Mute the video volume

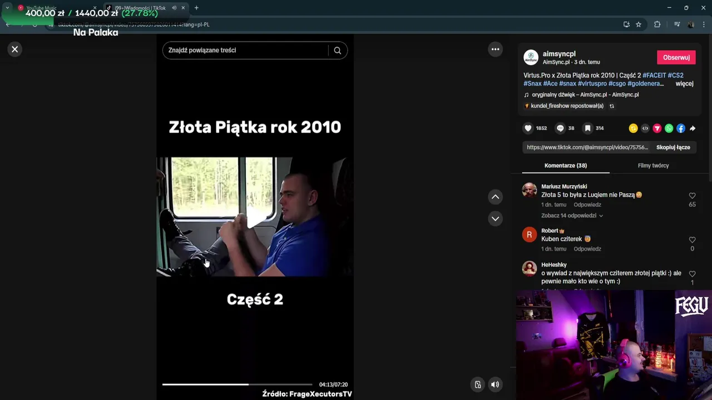(x=495, y=384)
